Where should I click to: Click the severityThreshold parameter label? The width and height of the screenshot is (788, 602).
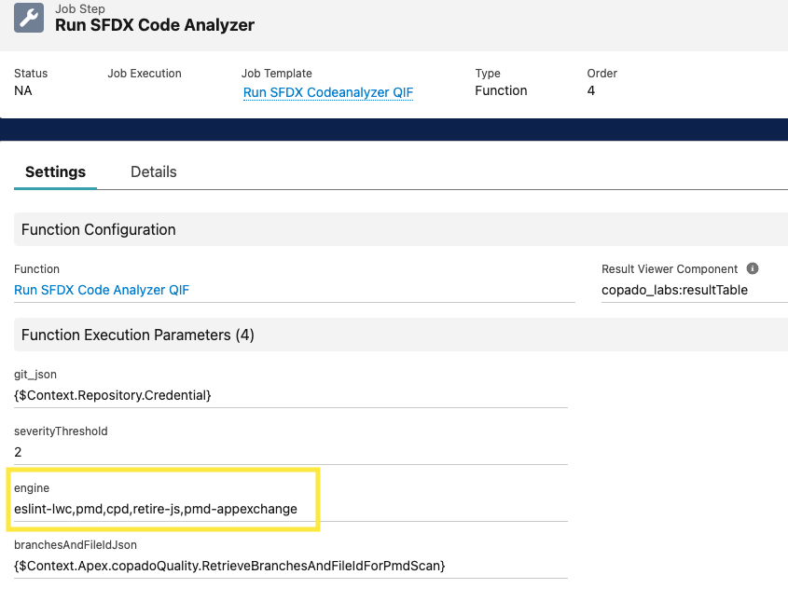(x=61, y=431)
